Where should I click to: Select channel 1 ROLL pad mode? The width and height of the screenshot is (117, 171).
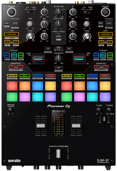pyautogui.click(x=25, y=76)
